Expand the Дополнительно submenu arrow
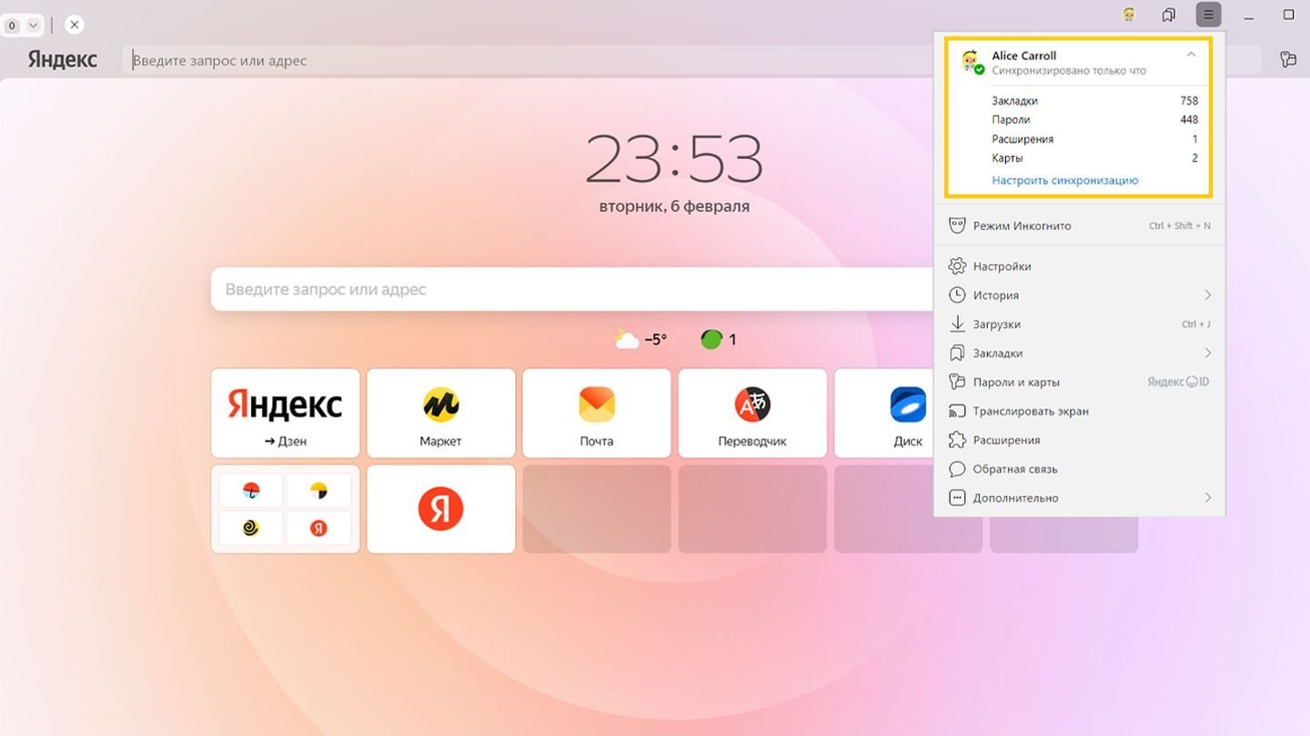Image resolution: width=1310 pixels, height=736 pixels. tap(1208, 498)
